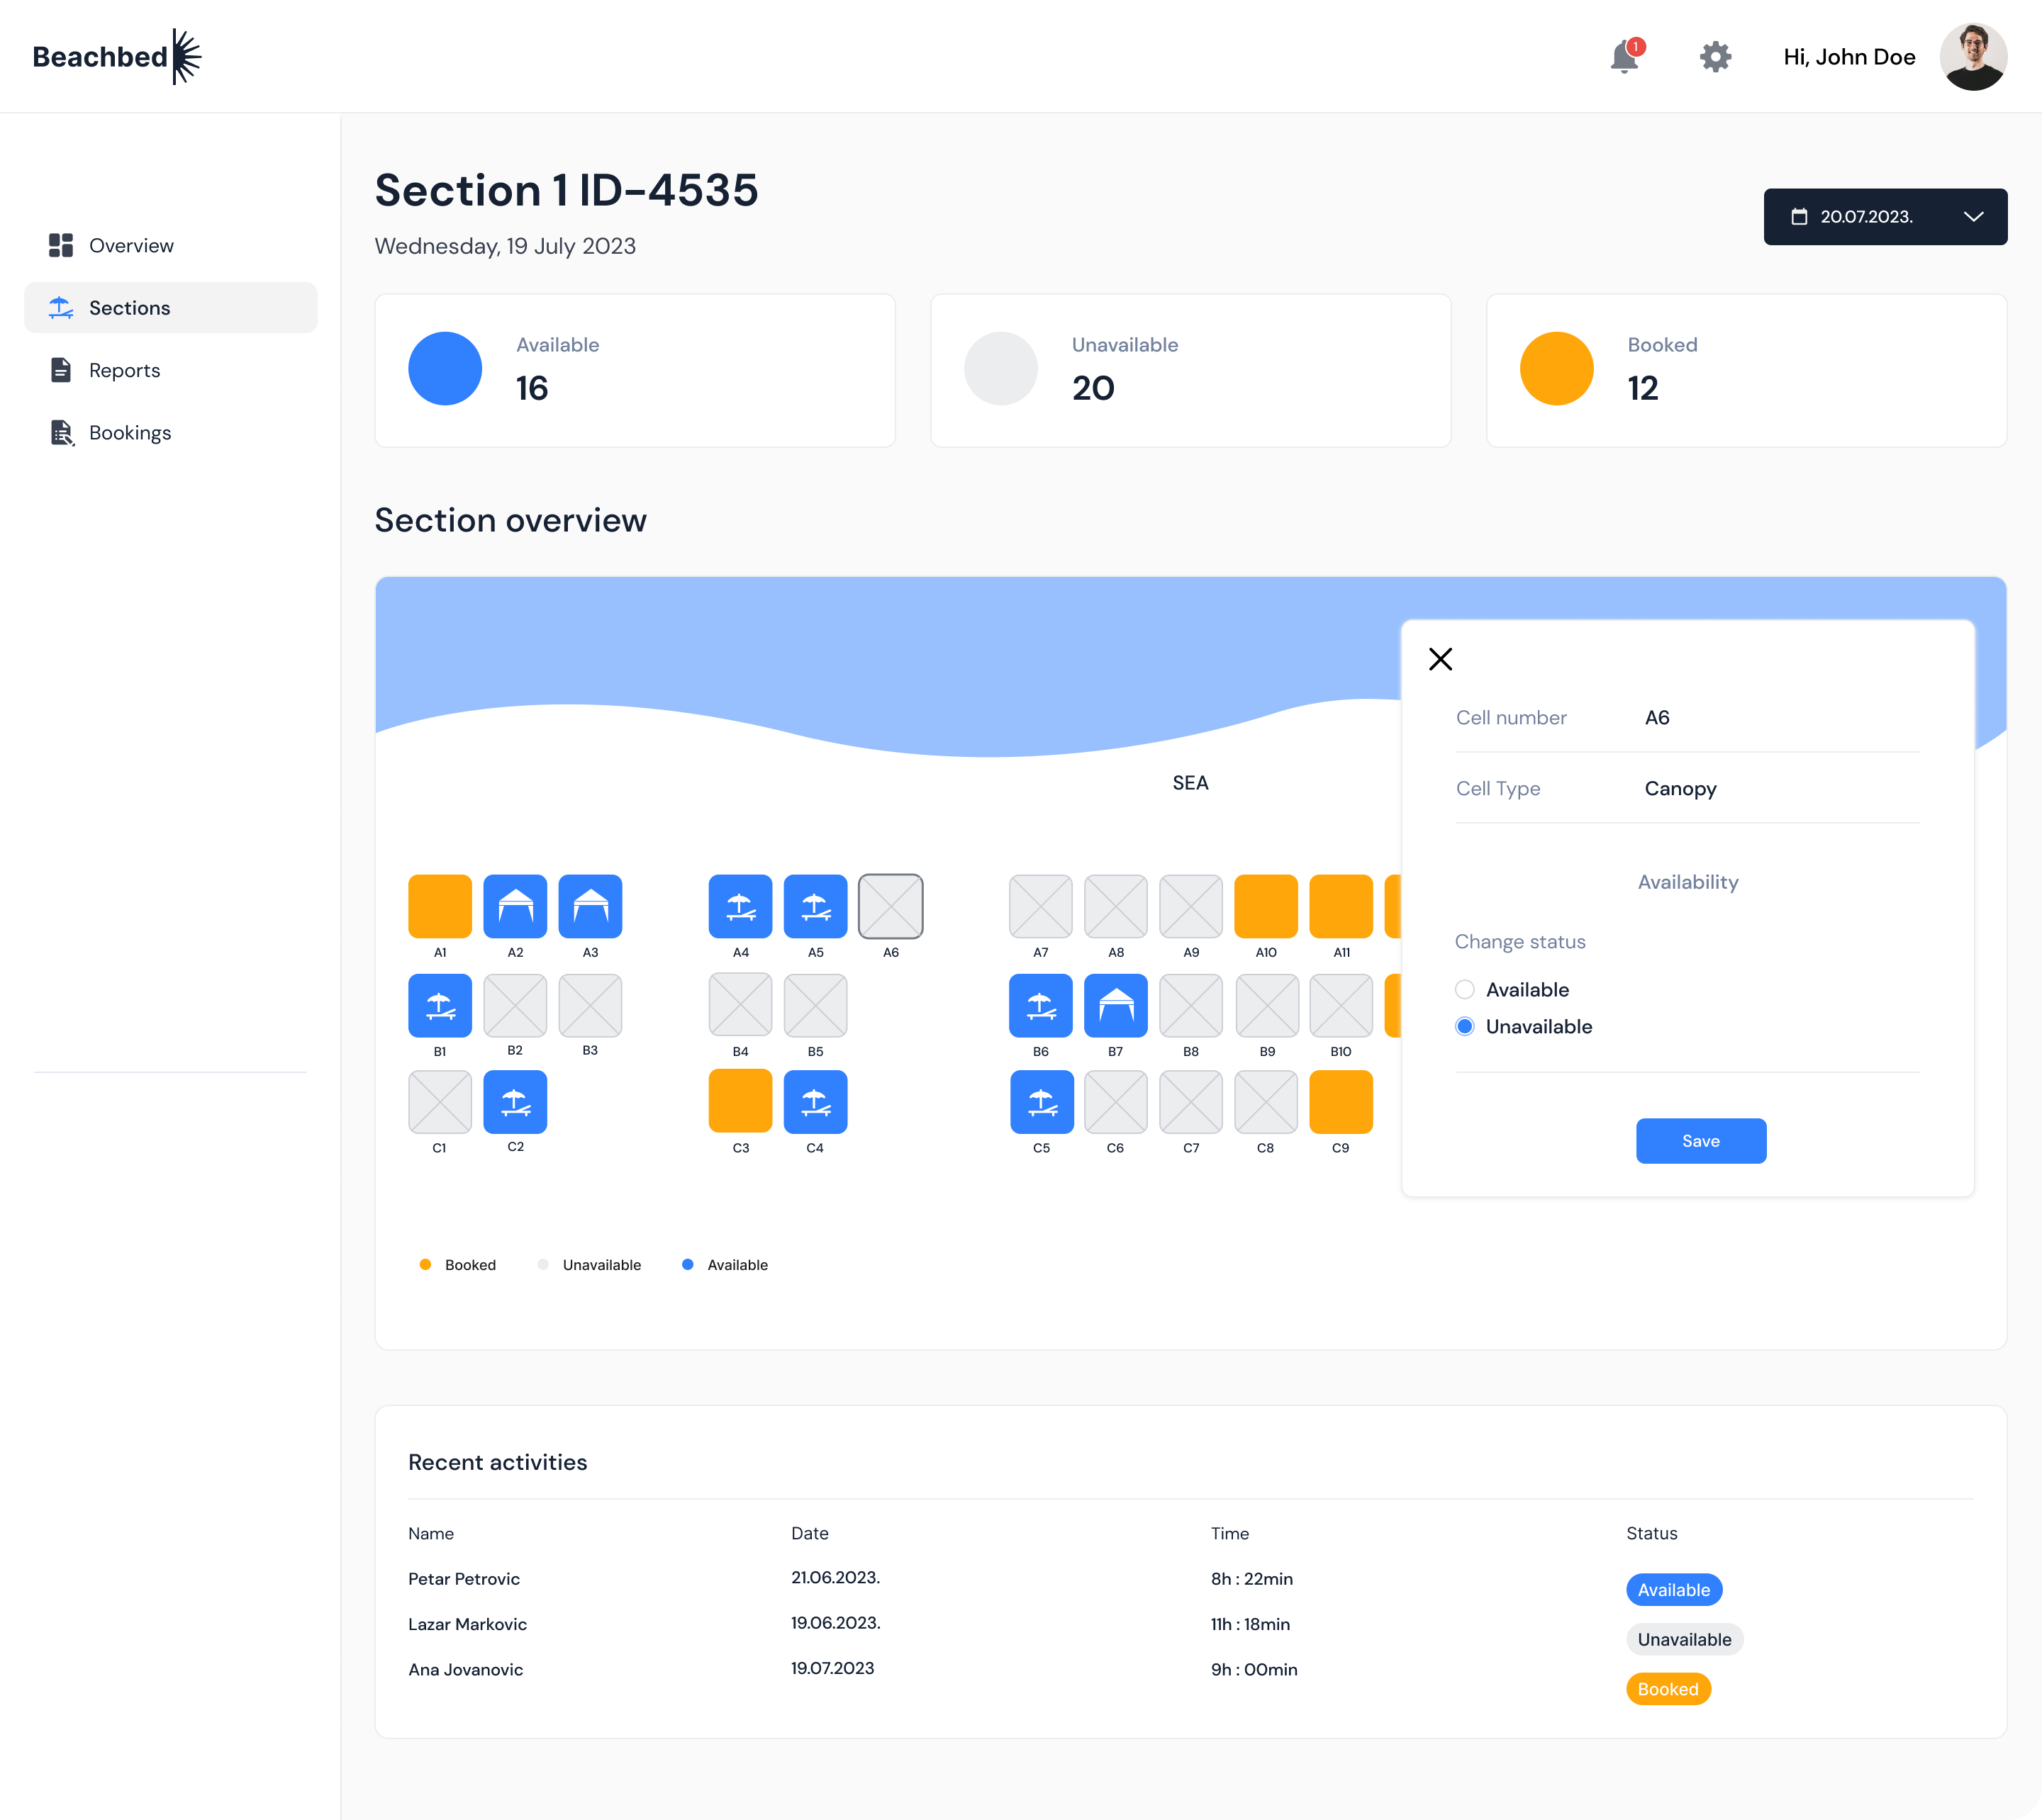Click Ana Jovanovic activity row name

465,1670
